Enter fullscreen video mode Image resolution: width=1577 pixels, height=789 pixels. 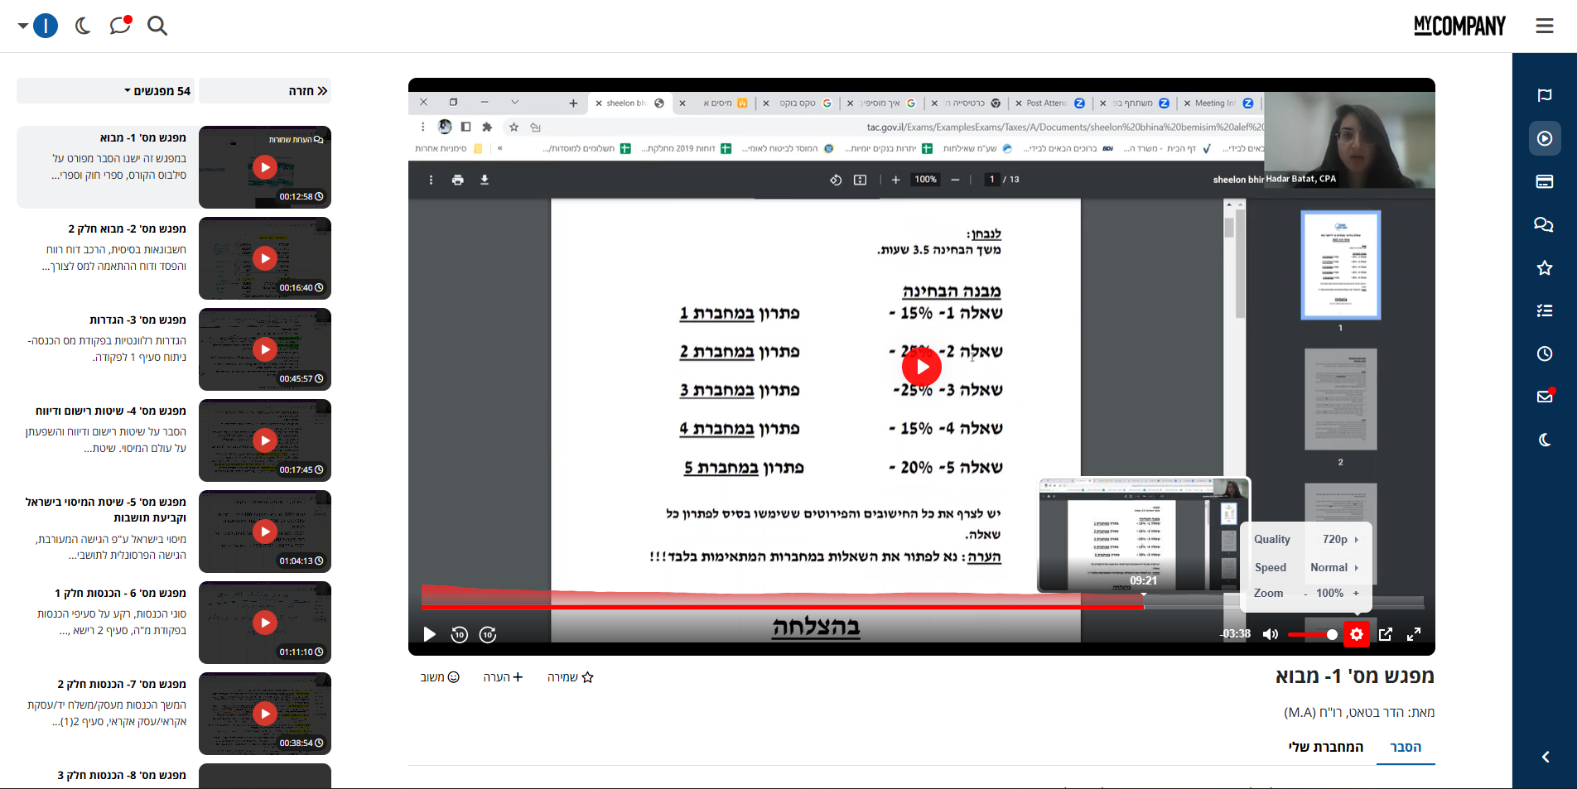(x=1414, y=634)
